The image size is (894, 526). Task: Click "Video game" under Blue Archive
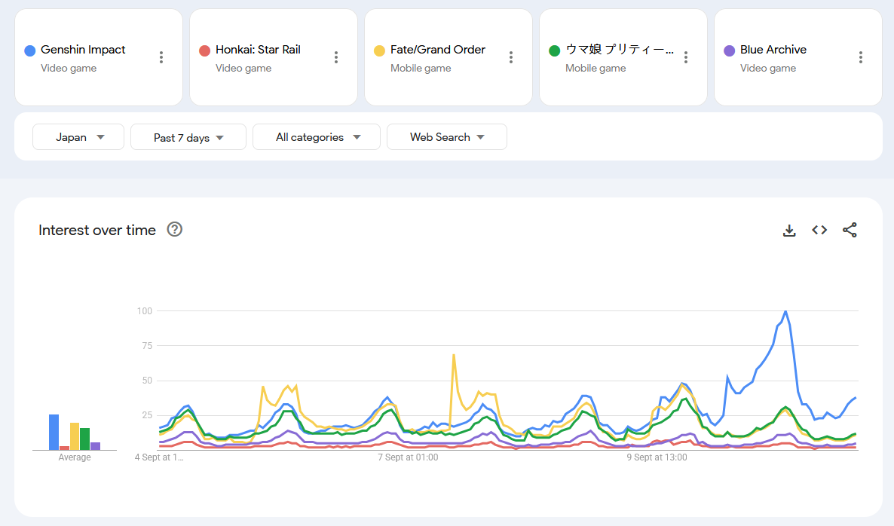[x=768, y=69]
